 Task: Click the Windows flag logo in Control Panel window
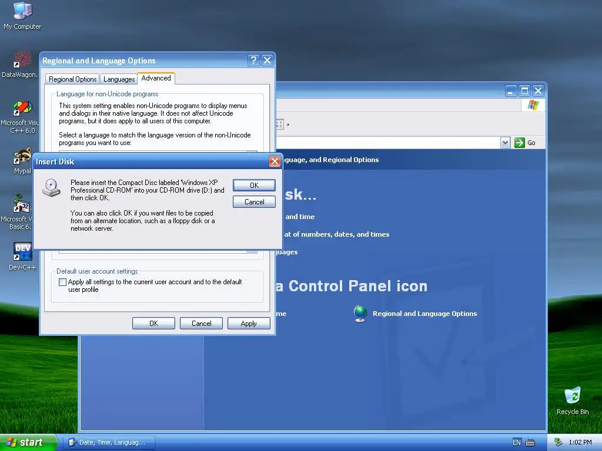pos(533,105)
